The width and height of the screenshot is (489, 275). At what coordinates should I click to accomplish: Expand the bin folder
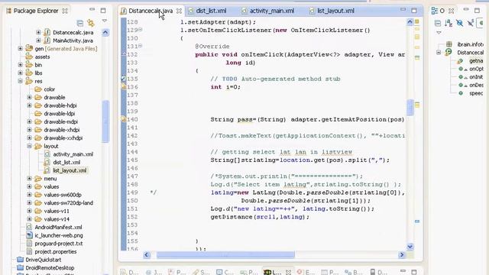[21, 65]
